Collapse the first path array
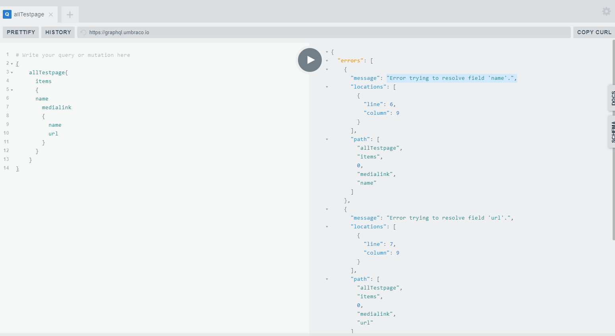The image size is (615, 336). 327,139
